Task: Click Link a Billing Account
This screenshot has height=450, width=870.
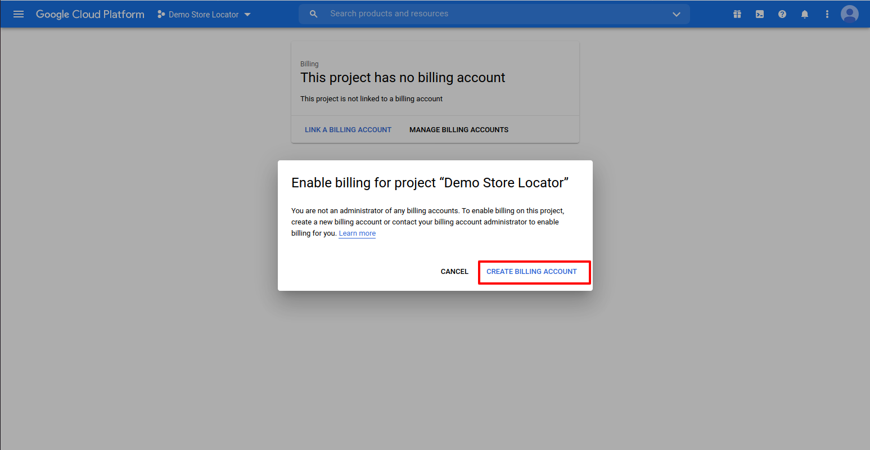Action: click(348, 130)
